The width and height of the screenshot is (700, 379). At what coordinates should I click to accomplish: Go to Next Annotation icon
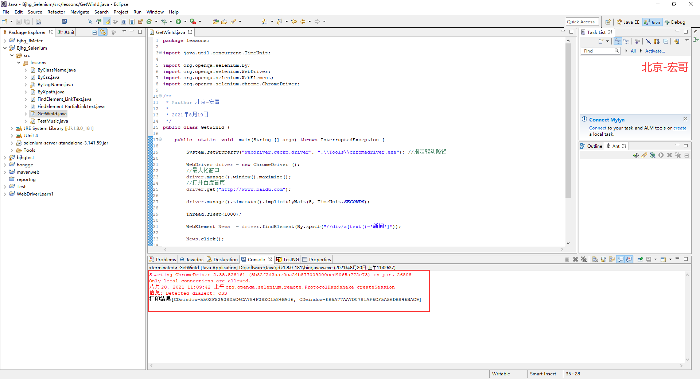tap(265, 22)
